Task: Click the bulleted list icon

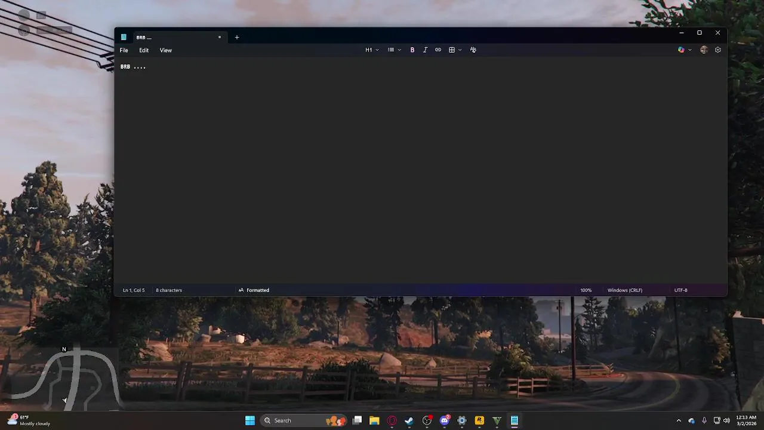Action: pyautogui.click(x=391, y=50)
